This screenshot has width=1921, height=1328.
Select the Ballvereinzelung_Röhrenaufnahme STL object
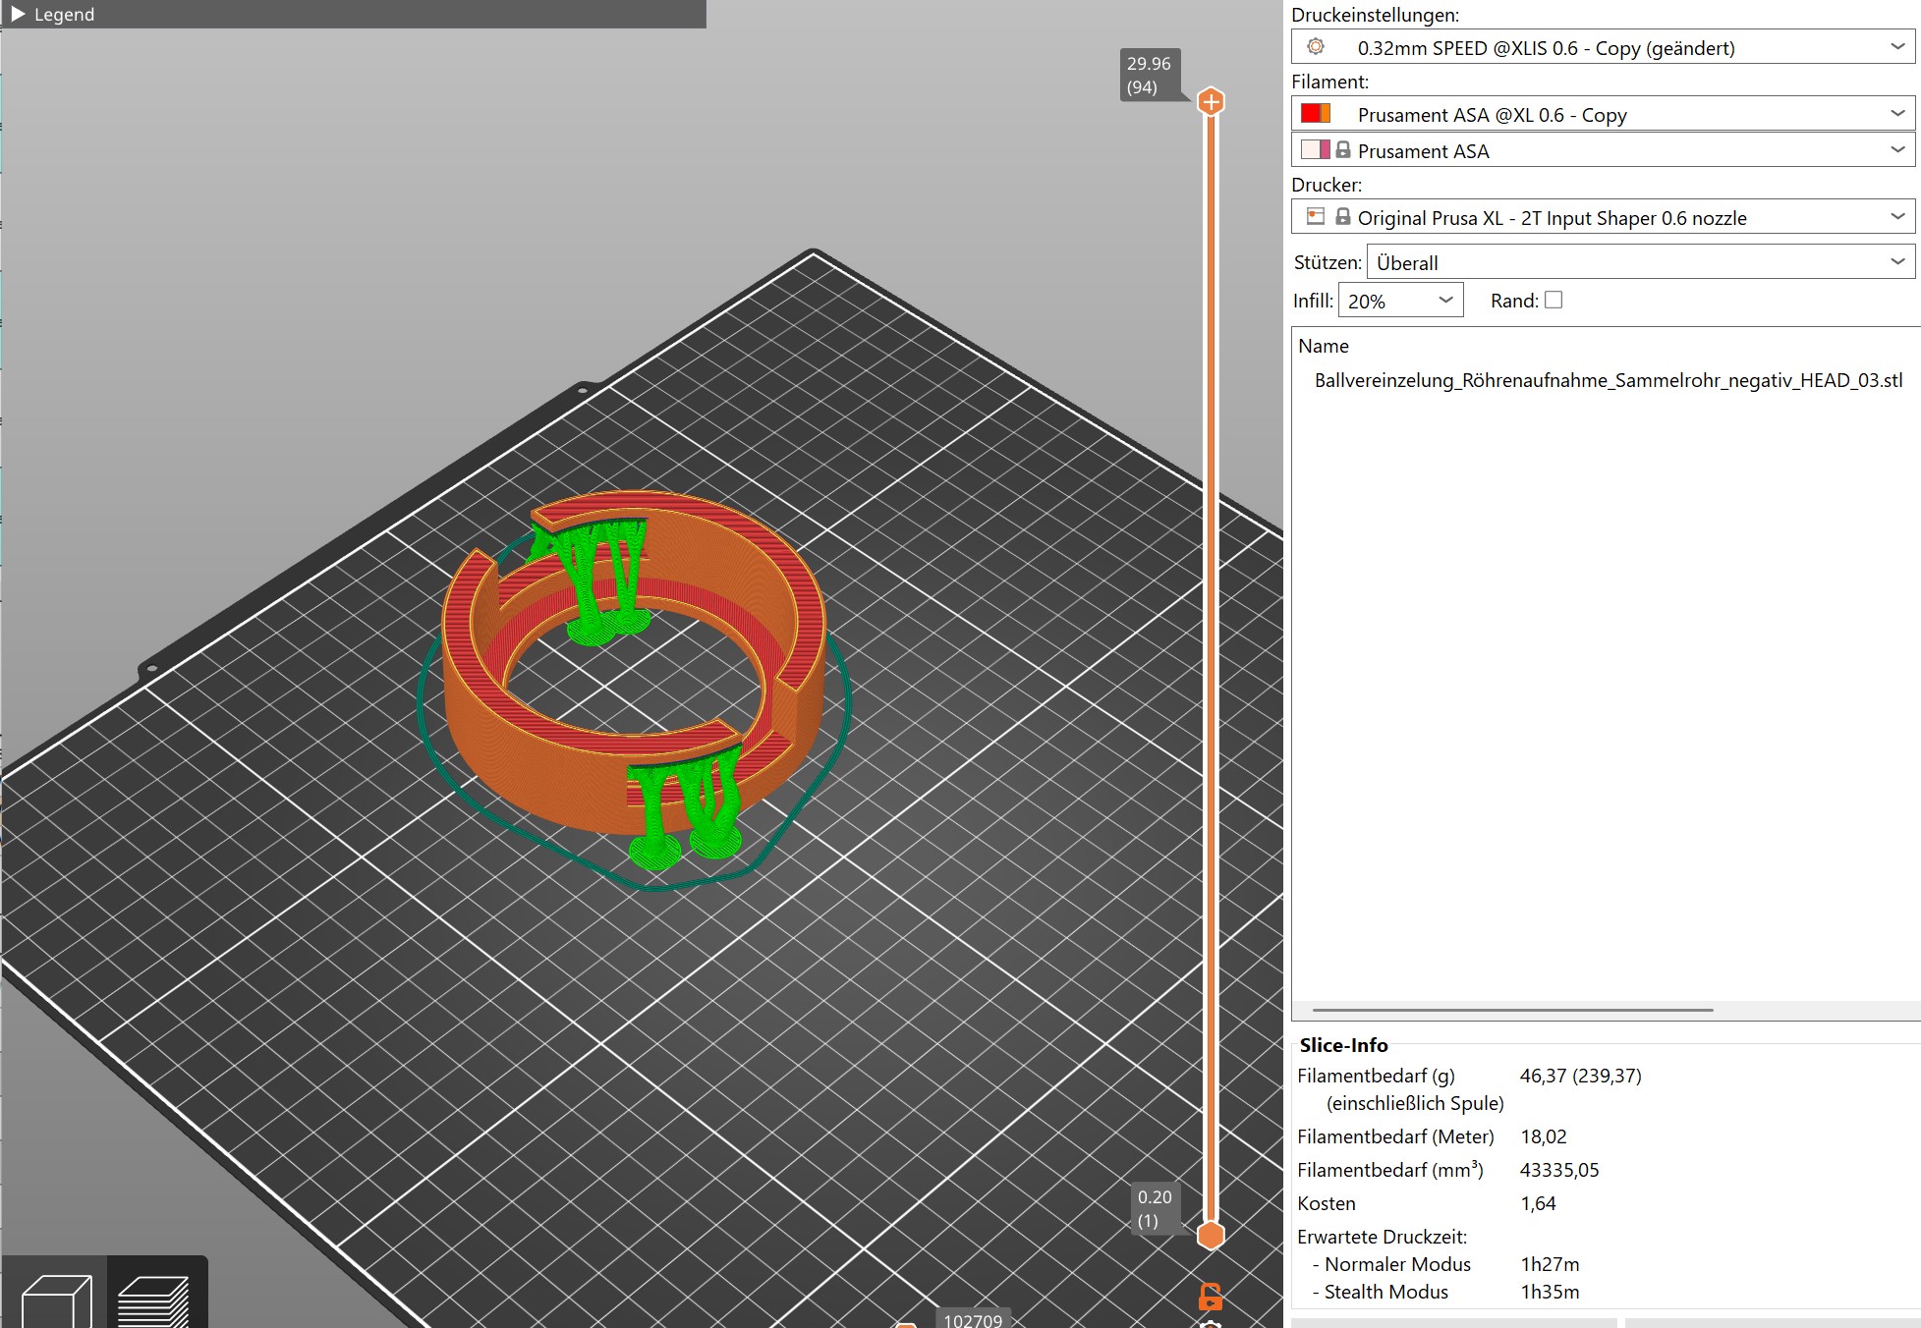point(1609,380)
